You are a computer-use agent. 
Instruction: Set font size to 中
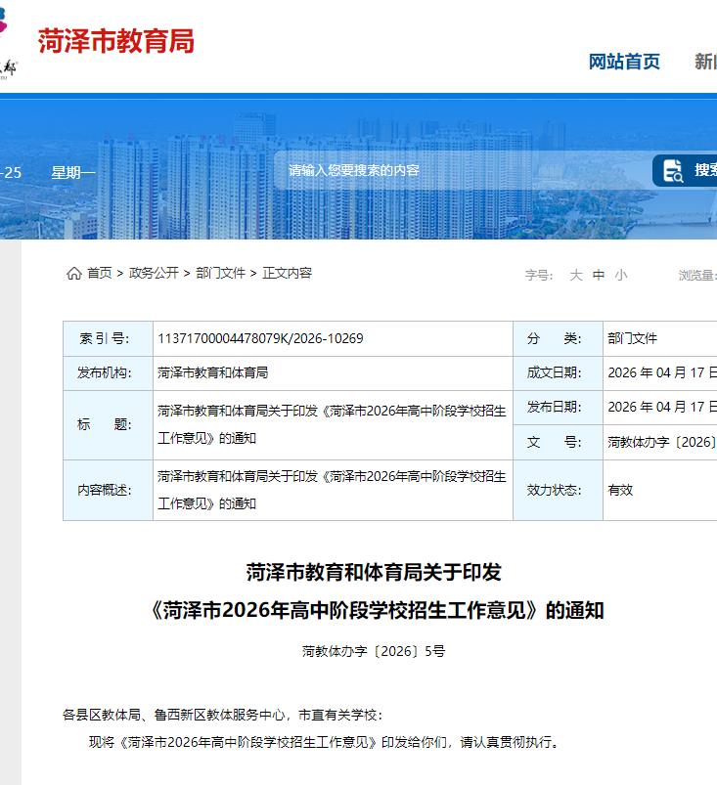599,275
